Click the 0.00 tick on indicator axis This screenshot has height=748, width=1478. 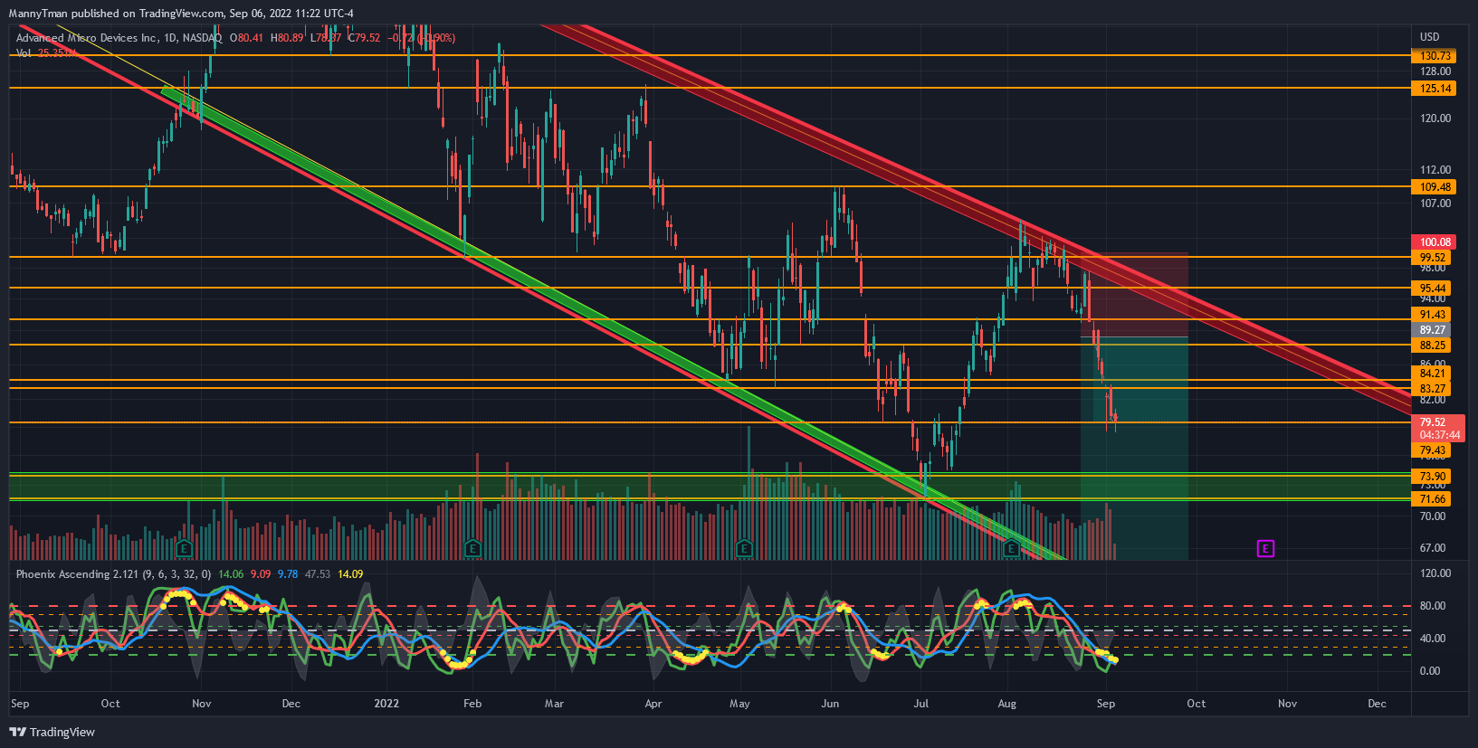click(x=1430, y=671)
